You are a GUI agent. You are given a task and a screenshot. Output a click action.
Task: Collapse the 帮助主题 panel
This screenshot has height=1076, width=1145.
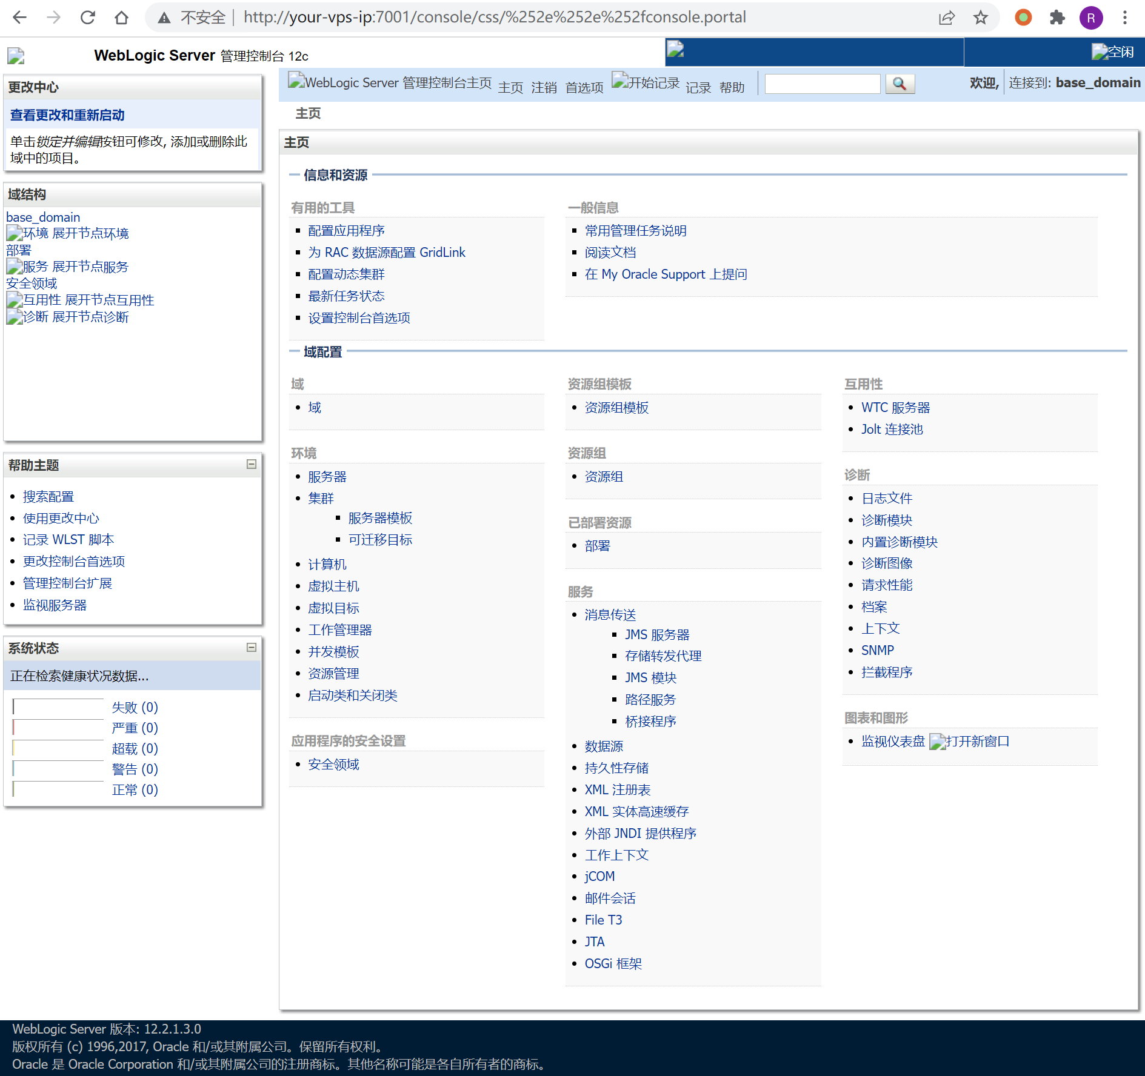point(250,465)
